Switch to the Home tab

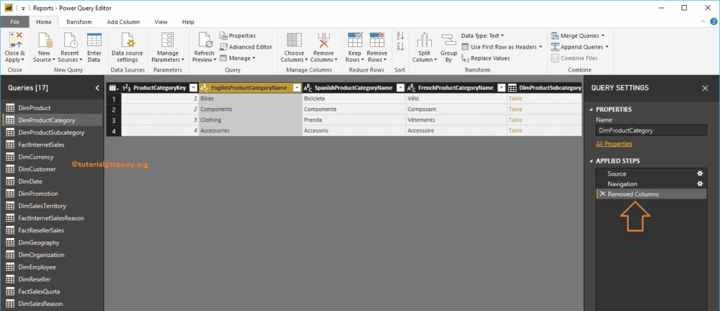pyautogui.click(x=44, y=22)
